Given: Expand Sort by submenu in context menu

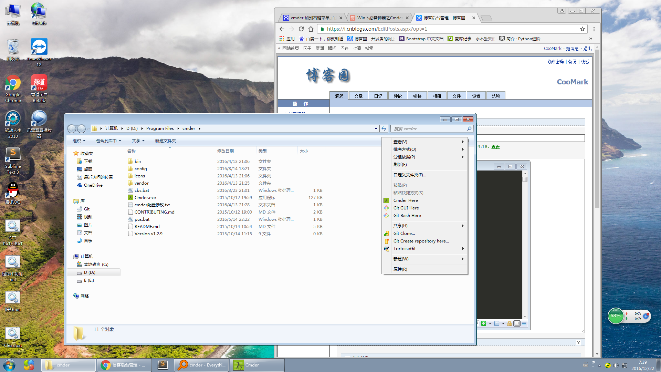Looking at the screenshot, I should point(424,149).
